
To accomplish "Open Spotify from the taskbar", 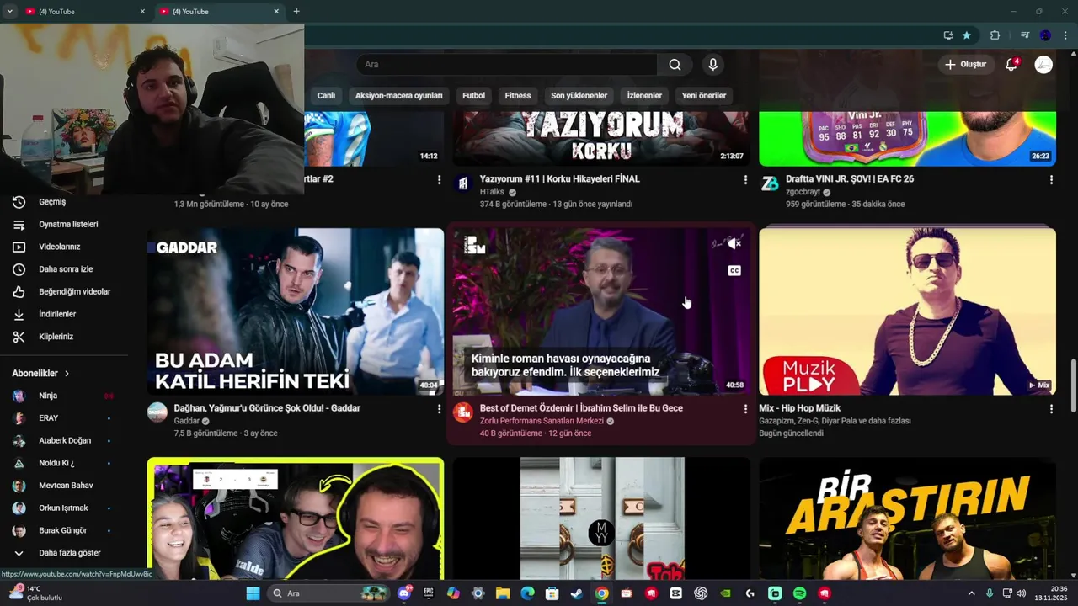I will pos(800,593).
